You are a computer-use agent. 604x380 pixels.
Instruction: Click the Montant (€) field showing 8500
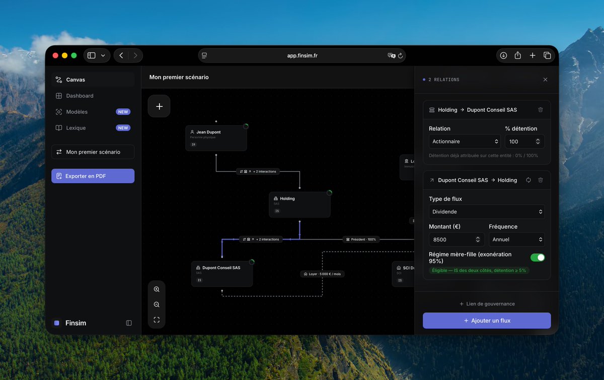[x=457, y=240]
